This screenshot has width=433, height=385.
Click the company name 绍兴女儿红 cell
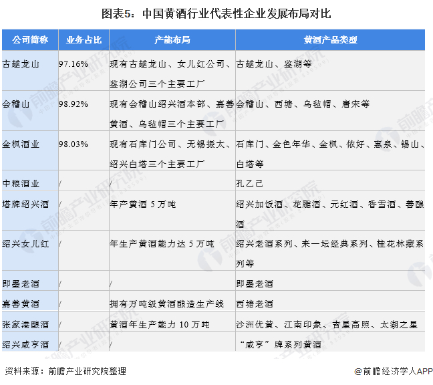coord(30,250)
